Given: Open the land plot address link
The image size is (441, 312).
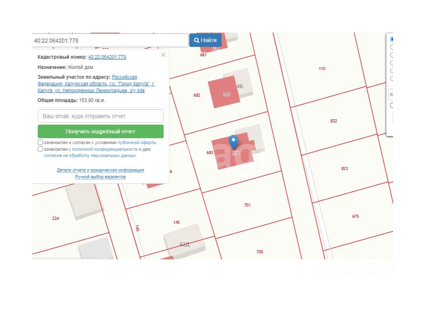Looking at the screenshot, I should point(96,84).
